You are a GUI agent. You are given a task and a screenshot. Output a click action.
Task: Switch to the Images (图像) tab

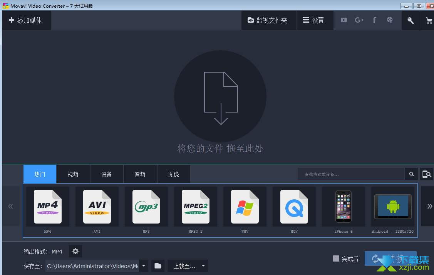174,174
